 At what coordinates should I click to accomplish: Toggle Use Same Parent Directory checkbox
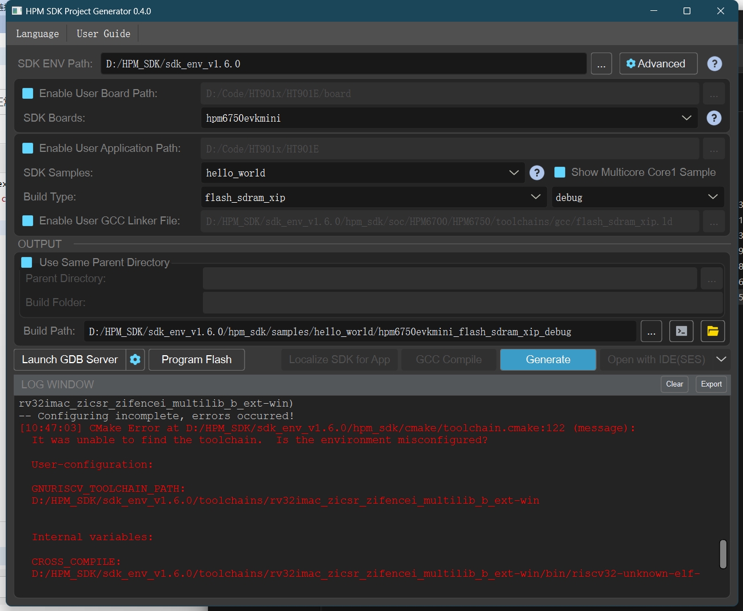27,263
